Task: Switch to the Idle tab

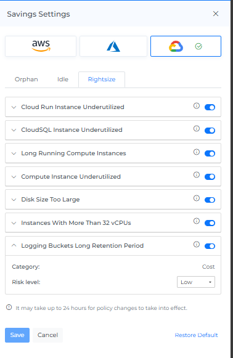Action: point(63,79)
